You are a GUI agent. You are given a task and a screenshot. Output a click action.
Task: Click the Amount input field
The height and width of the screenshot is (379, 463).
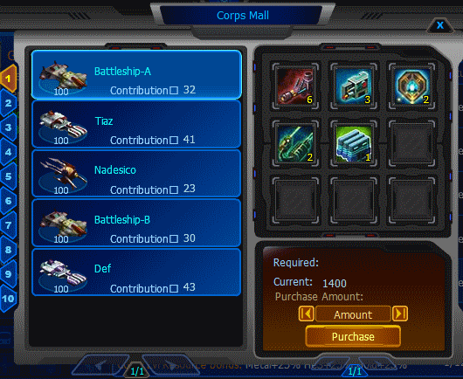click(353, 314)
